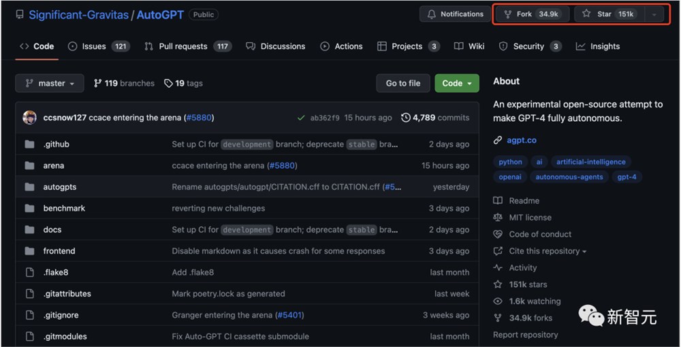Screen dimensions: 681x347
Task: Open the commit hash ab362f9
Action: pyautogui.click(x=325, y=118)
